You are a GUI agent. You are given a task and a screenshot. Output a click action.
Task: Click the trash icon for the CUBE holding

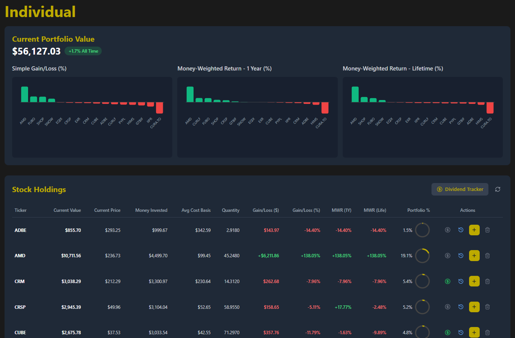(487, 332)
